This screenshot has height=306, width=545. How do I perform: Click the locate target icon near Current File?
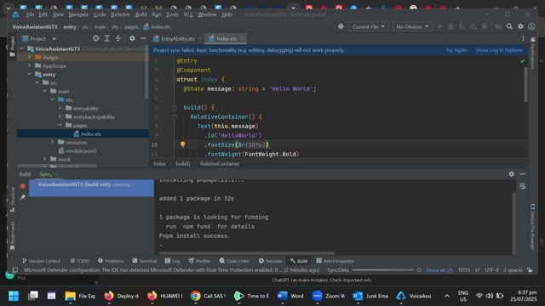341,26
